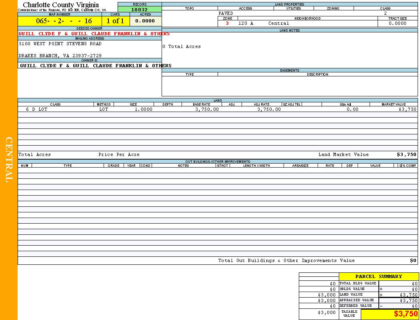Image resolution: width=420 pixels, height=320 pixels.
Task: Click the Base Rate value in land row
Action: pyautogui.click(x=207, y=109)
